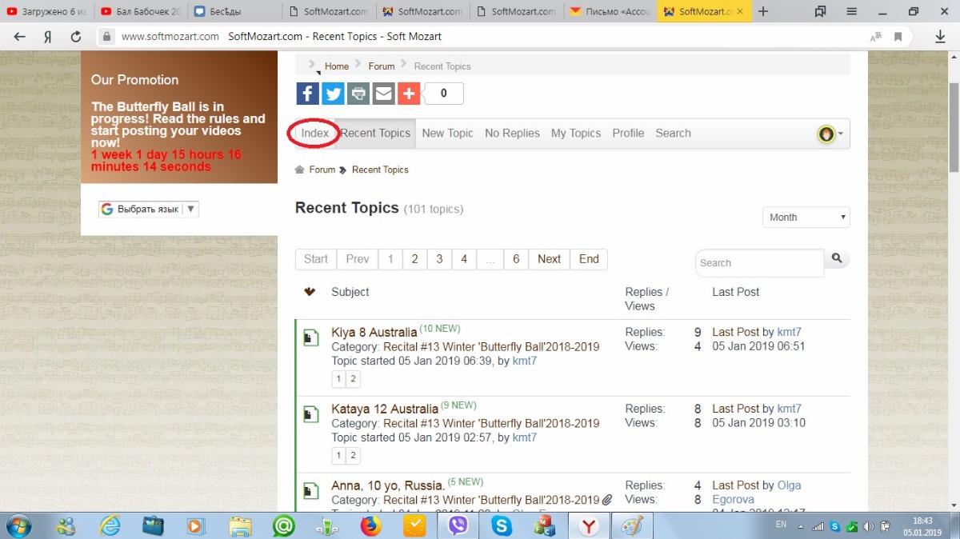The height and width of the screenshot is (539, 960).
Task: Open Paint from the taskbar
Action: coord(632,525)
